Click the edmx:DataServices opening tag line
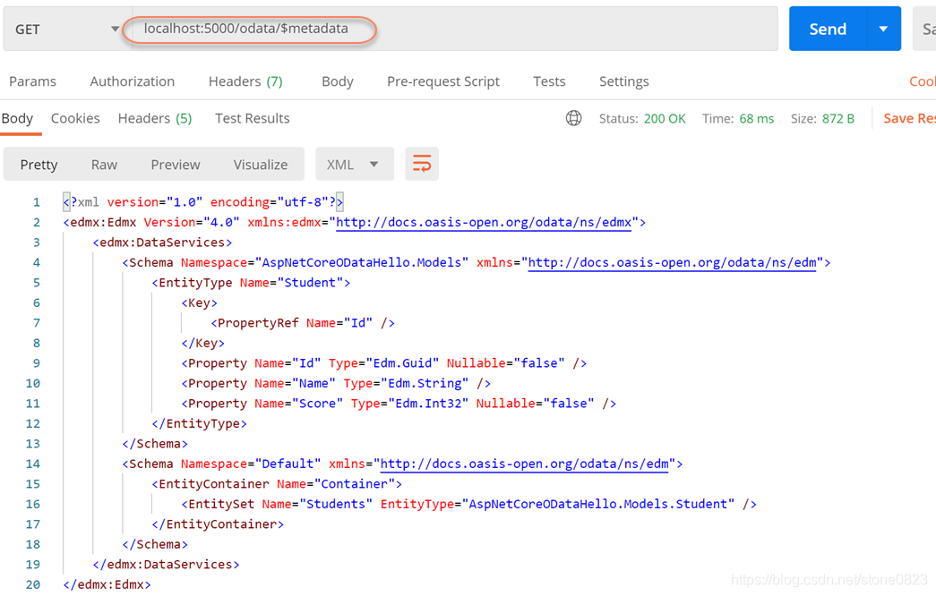Viewport: 936px width, 596px height. tap(162, 243)
